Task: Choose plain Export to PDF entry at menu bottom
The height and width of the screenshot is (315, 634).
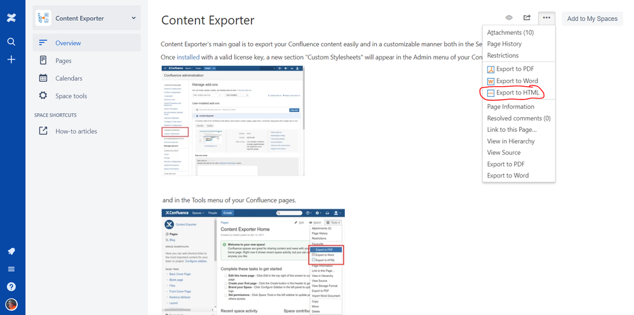Action: click(x=519, y=164)
